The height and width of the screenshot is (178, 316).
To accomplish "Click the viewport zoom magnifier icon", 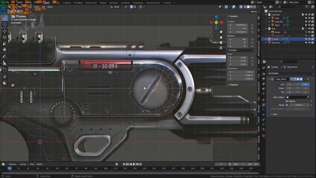I will pyautogui.click(x=221, y=32).
